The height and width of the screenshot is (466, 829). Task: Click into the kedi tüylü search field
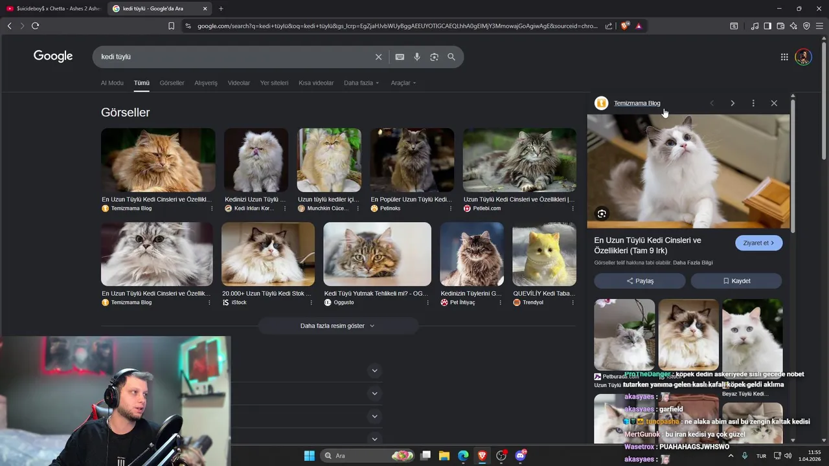[233, 57]
